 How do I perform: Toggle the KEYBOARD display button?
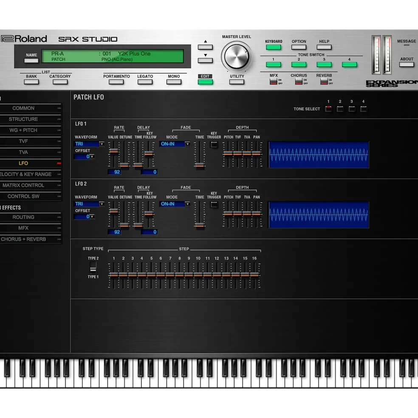pyautogui.click(x=273, y=48)
